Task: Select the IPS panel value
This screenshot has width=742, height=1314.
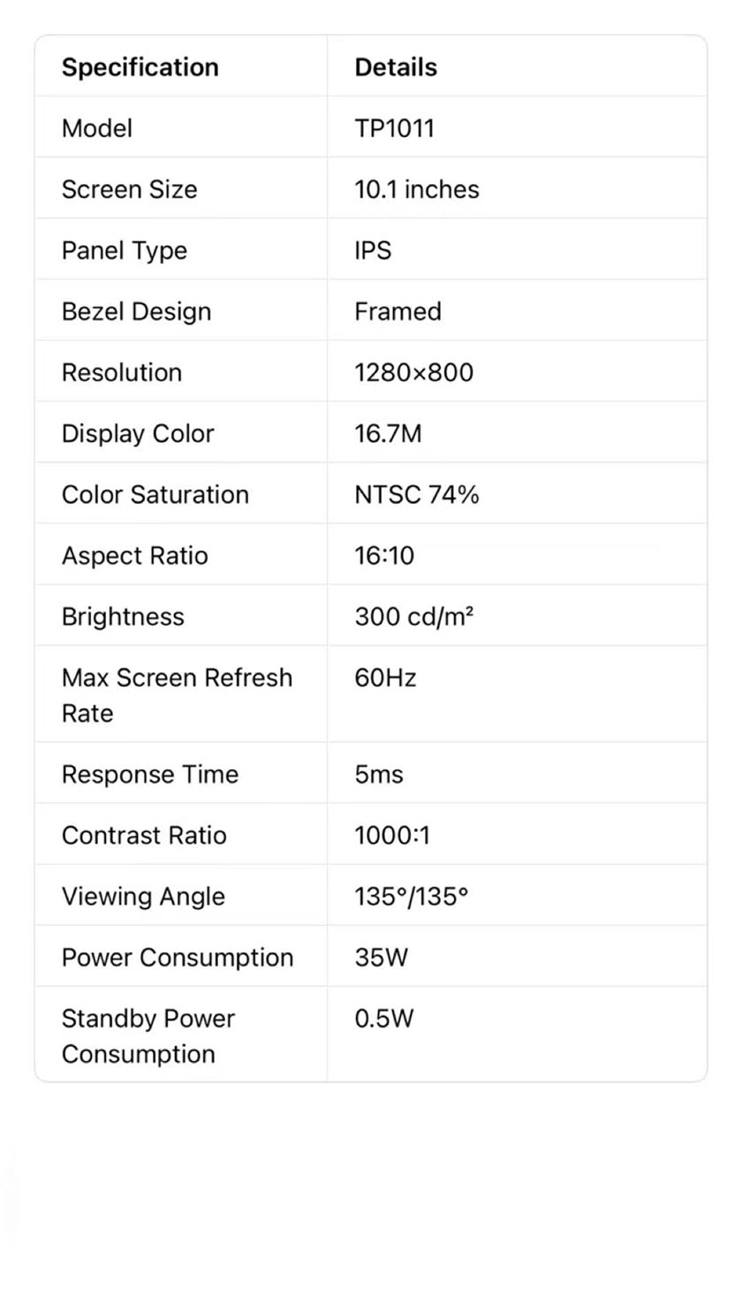Action: tap(373, 250)
